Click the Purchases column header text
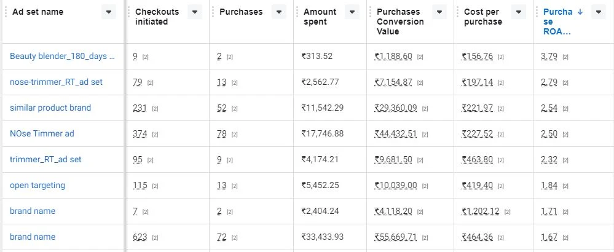Screen dimensions: 614x252 point(240,12)
